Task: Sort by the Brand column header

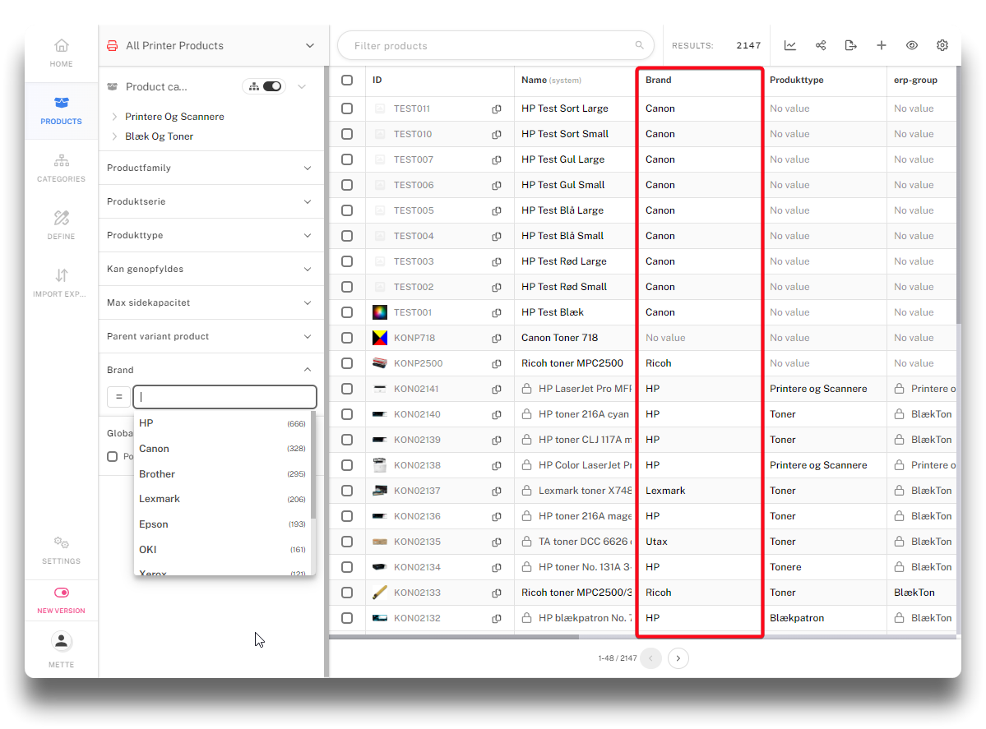Action: pyautogui.click(x=659, y=80)
